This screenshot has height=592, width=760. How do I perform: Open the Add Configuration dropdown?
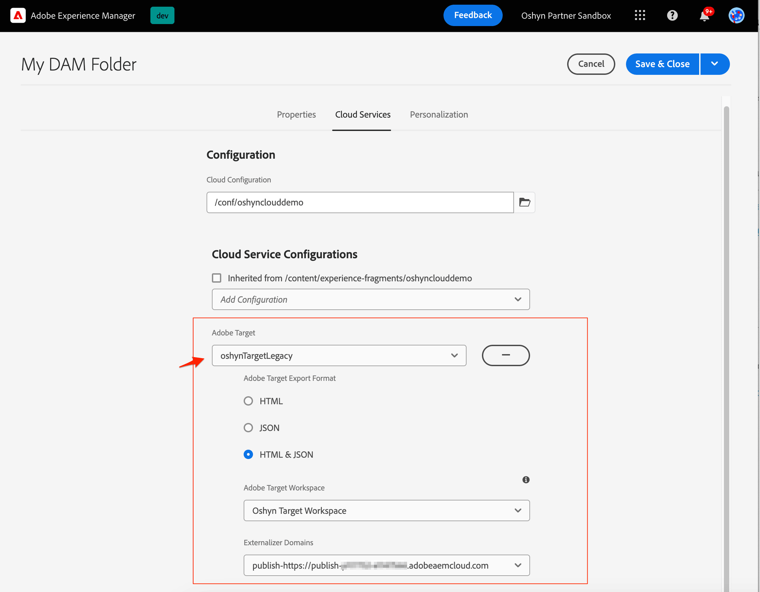[x=371, y=299]
